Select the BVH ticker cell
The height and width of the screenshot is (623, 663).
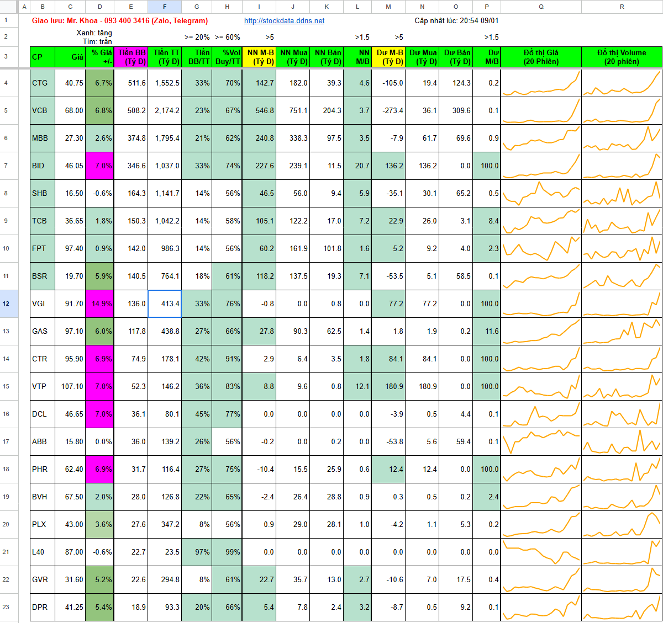(x=43, y=497)
